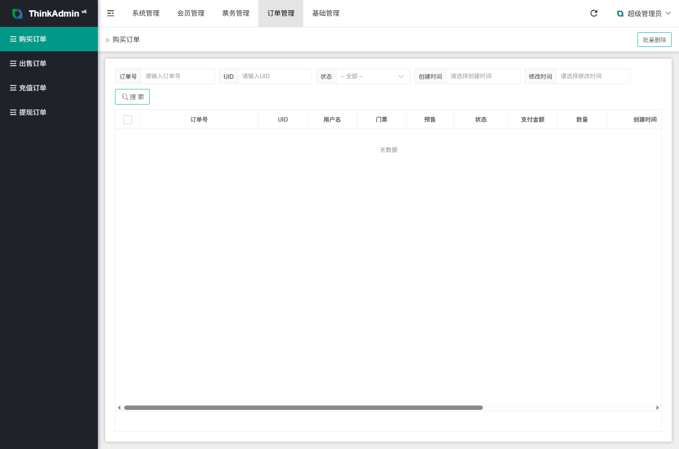Click the super admin avatar icon
Image resolution: width=679 pixels, height=449 pixels.
tap(620, 14)
